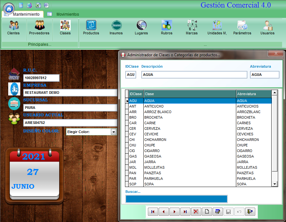Click the Descripción text field
286x222 pixels.
[194, 75]
